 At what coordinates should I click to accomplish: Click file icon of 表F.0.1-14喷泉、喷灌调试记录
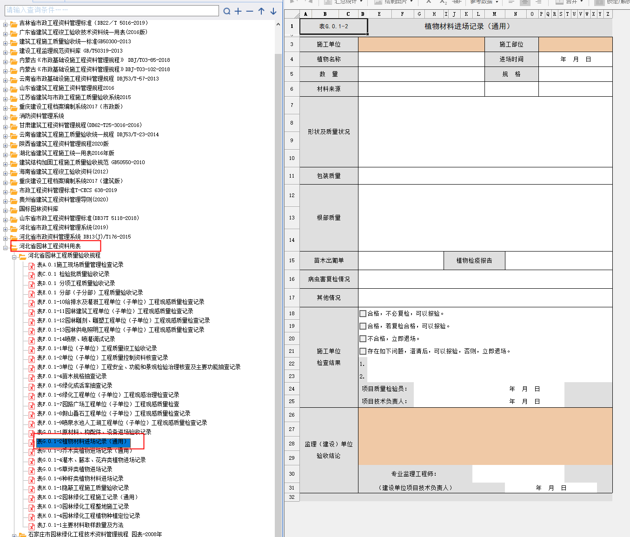point(32,340)
